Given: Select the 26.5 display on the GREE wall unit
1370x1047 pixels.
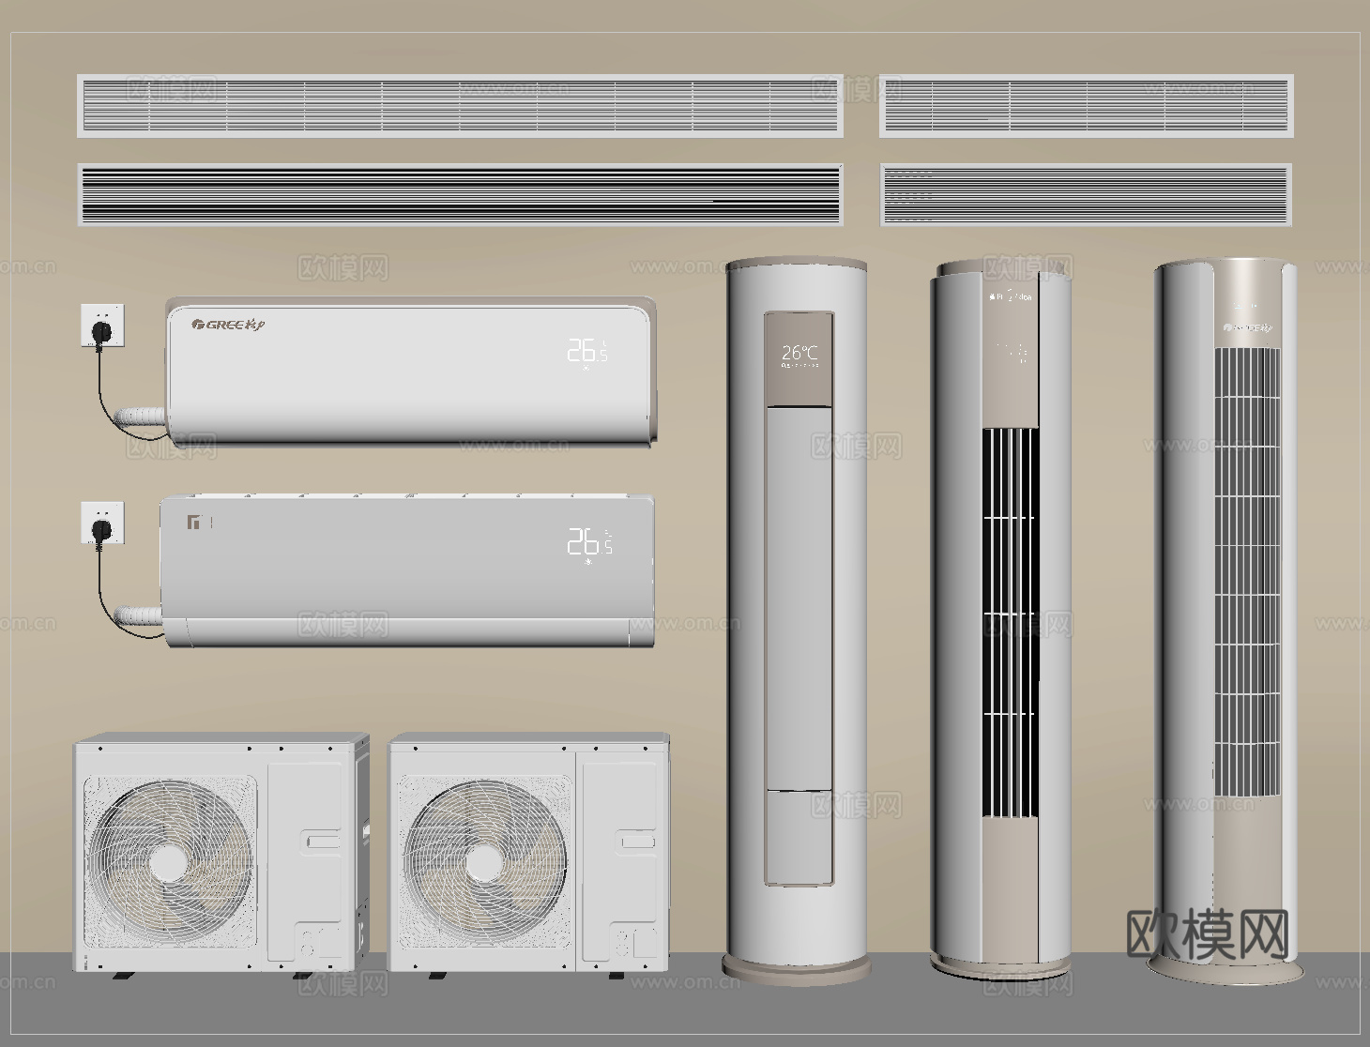Looking at the screenshot, I should point(587,352).
